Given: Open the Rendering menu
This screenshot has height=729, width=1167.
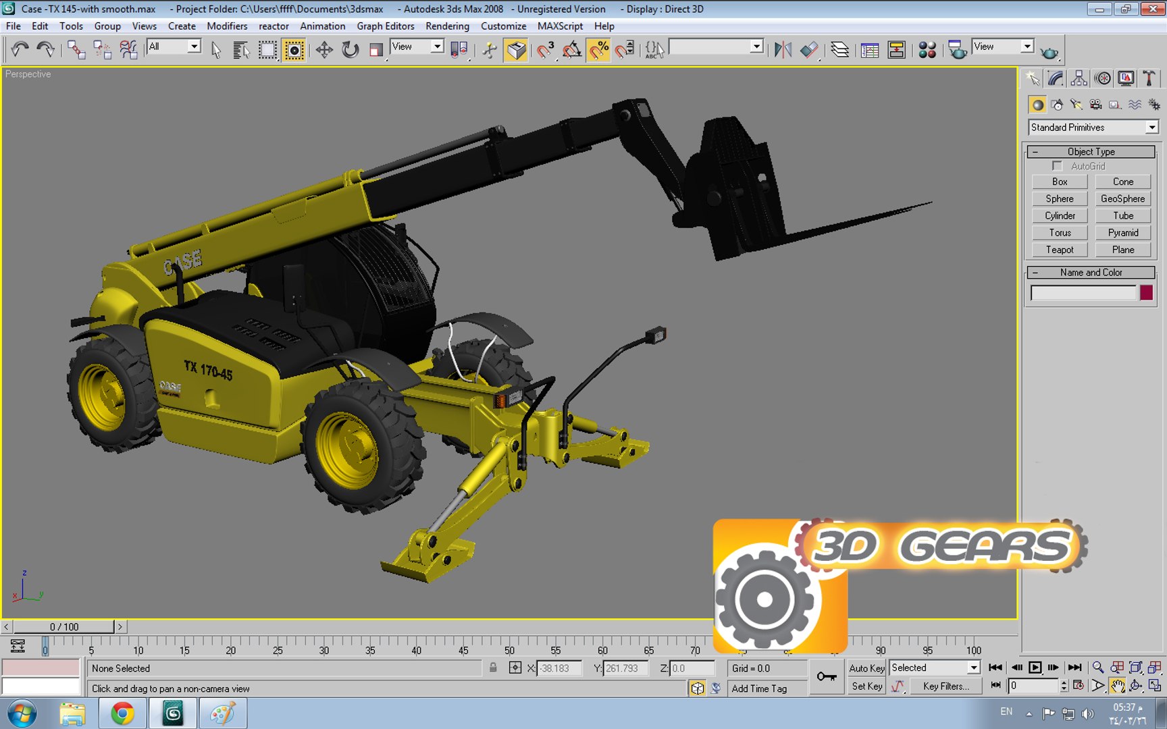Looking at the screenshot, I should tap(447, 26).
